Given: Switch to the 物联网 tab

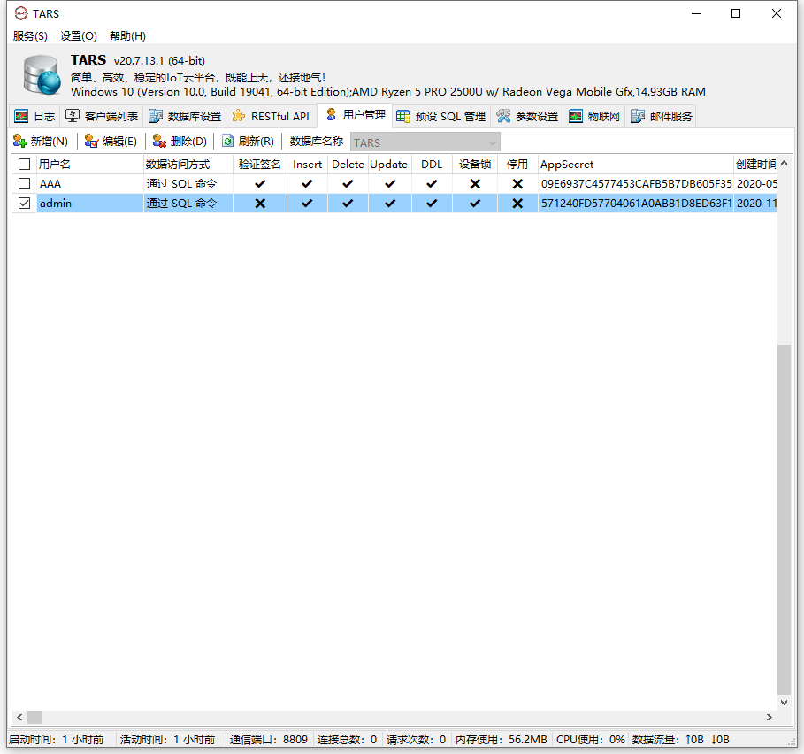Looking at the screenshot, I should pos(594,117).
